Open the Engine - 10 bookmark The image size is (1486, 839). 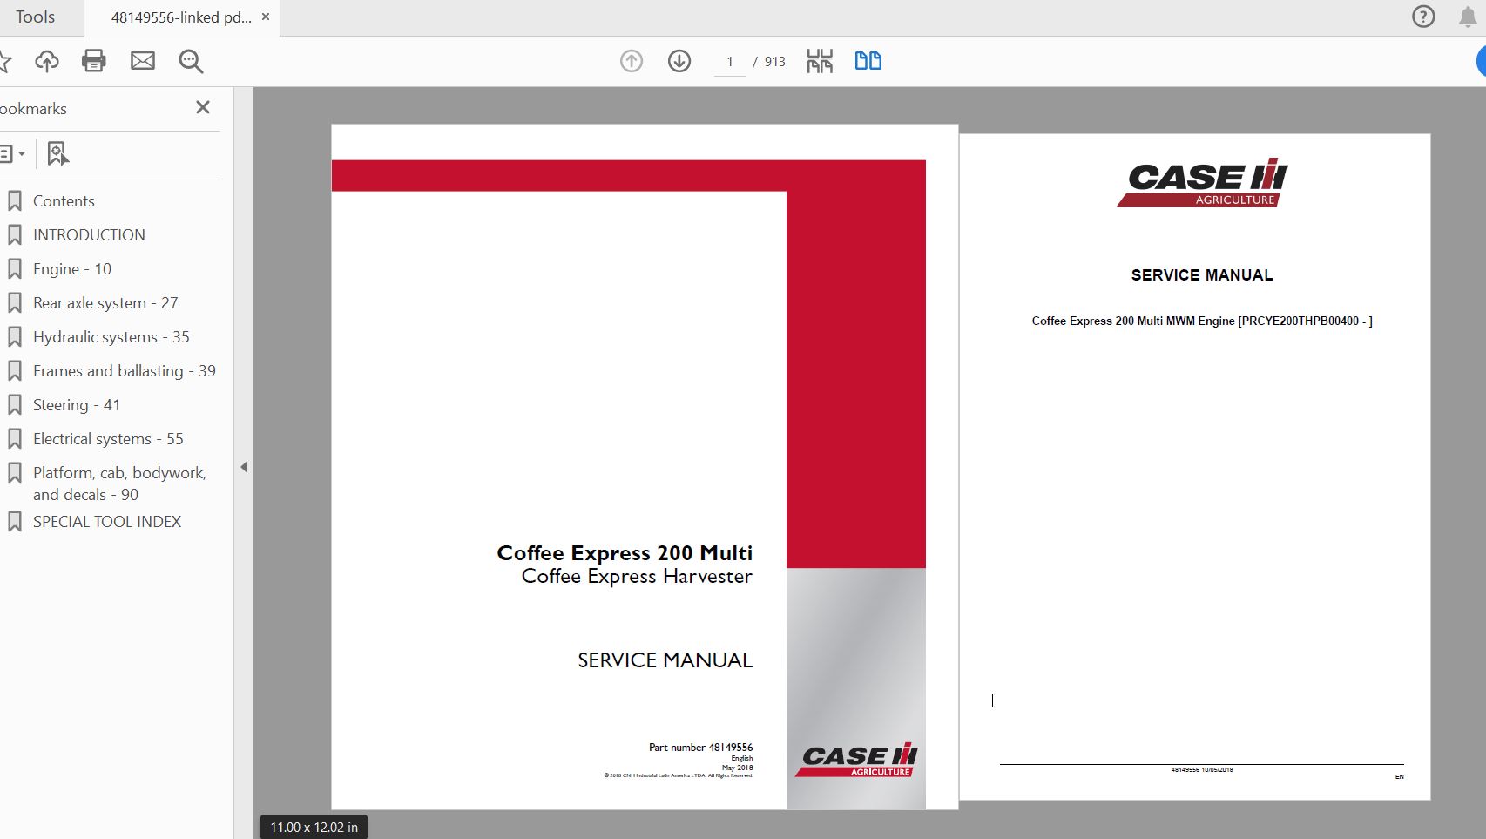click(x=72, y=269)
